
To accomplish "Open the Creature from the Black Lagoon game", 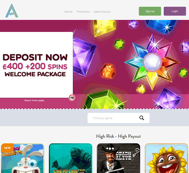I will [x=71, y=158].
